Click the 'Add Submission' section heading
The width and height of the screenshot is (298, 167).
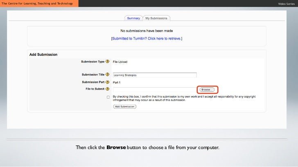pyautogui.click(x=43, y=55)
